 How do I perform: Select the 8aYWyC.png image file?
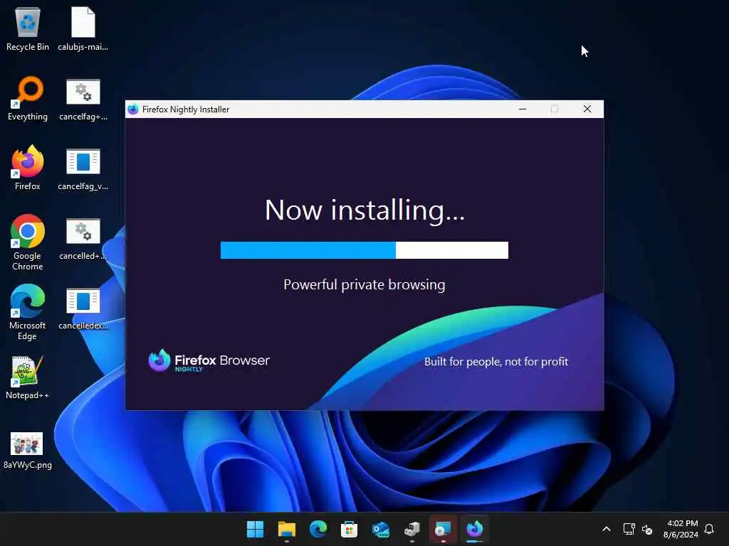point(28,450)
